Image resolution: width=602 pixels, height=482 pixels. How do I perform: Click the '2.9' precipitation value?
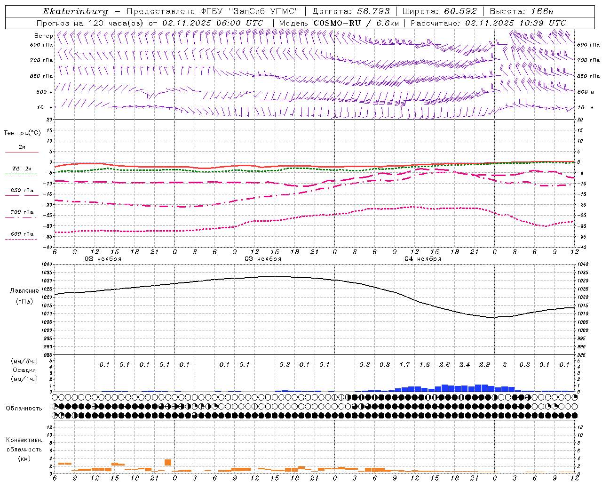[484, 364]
